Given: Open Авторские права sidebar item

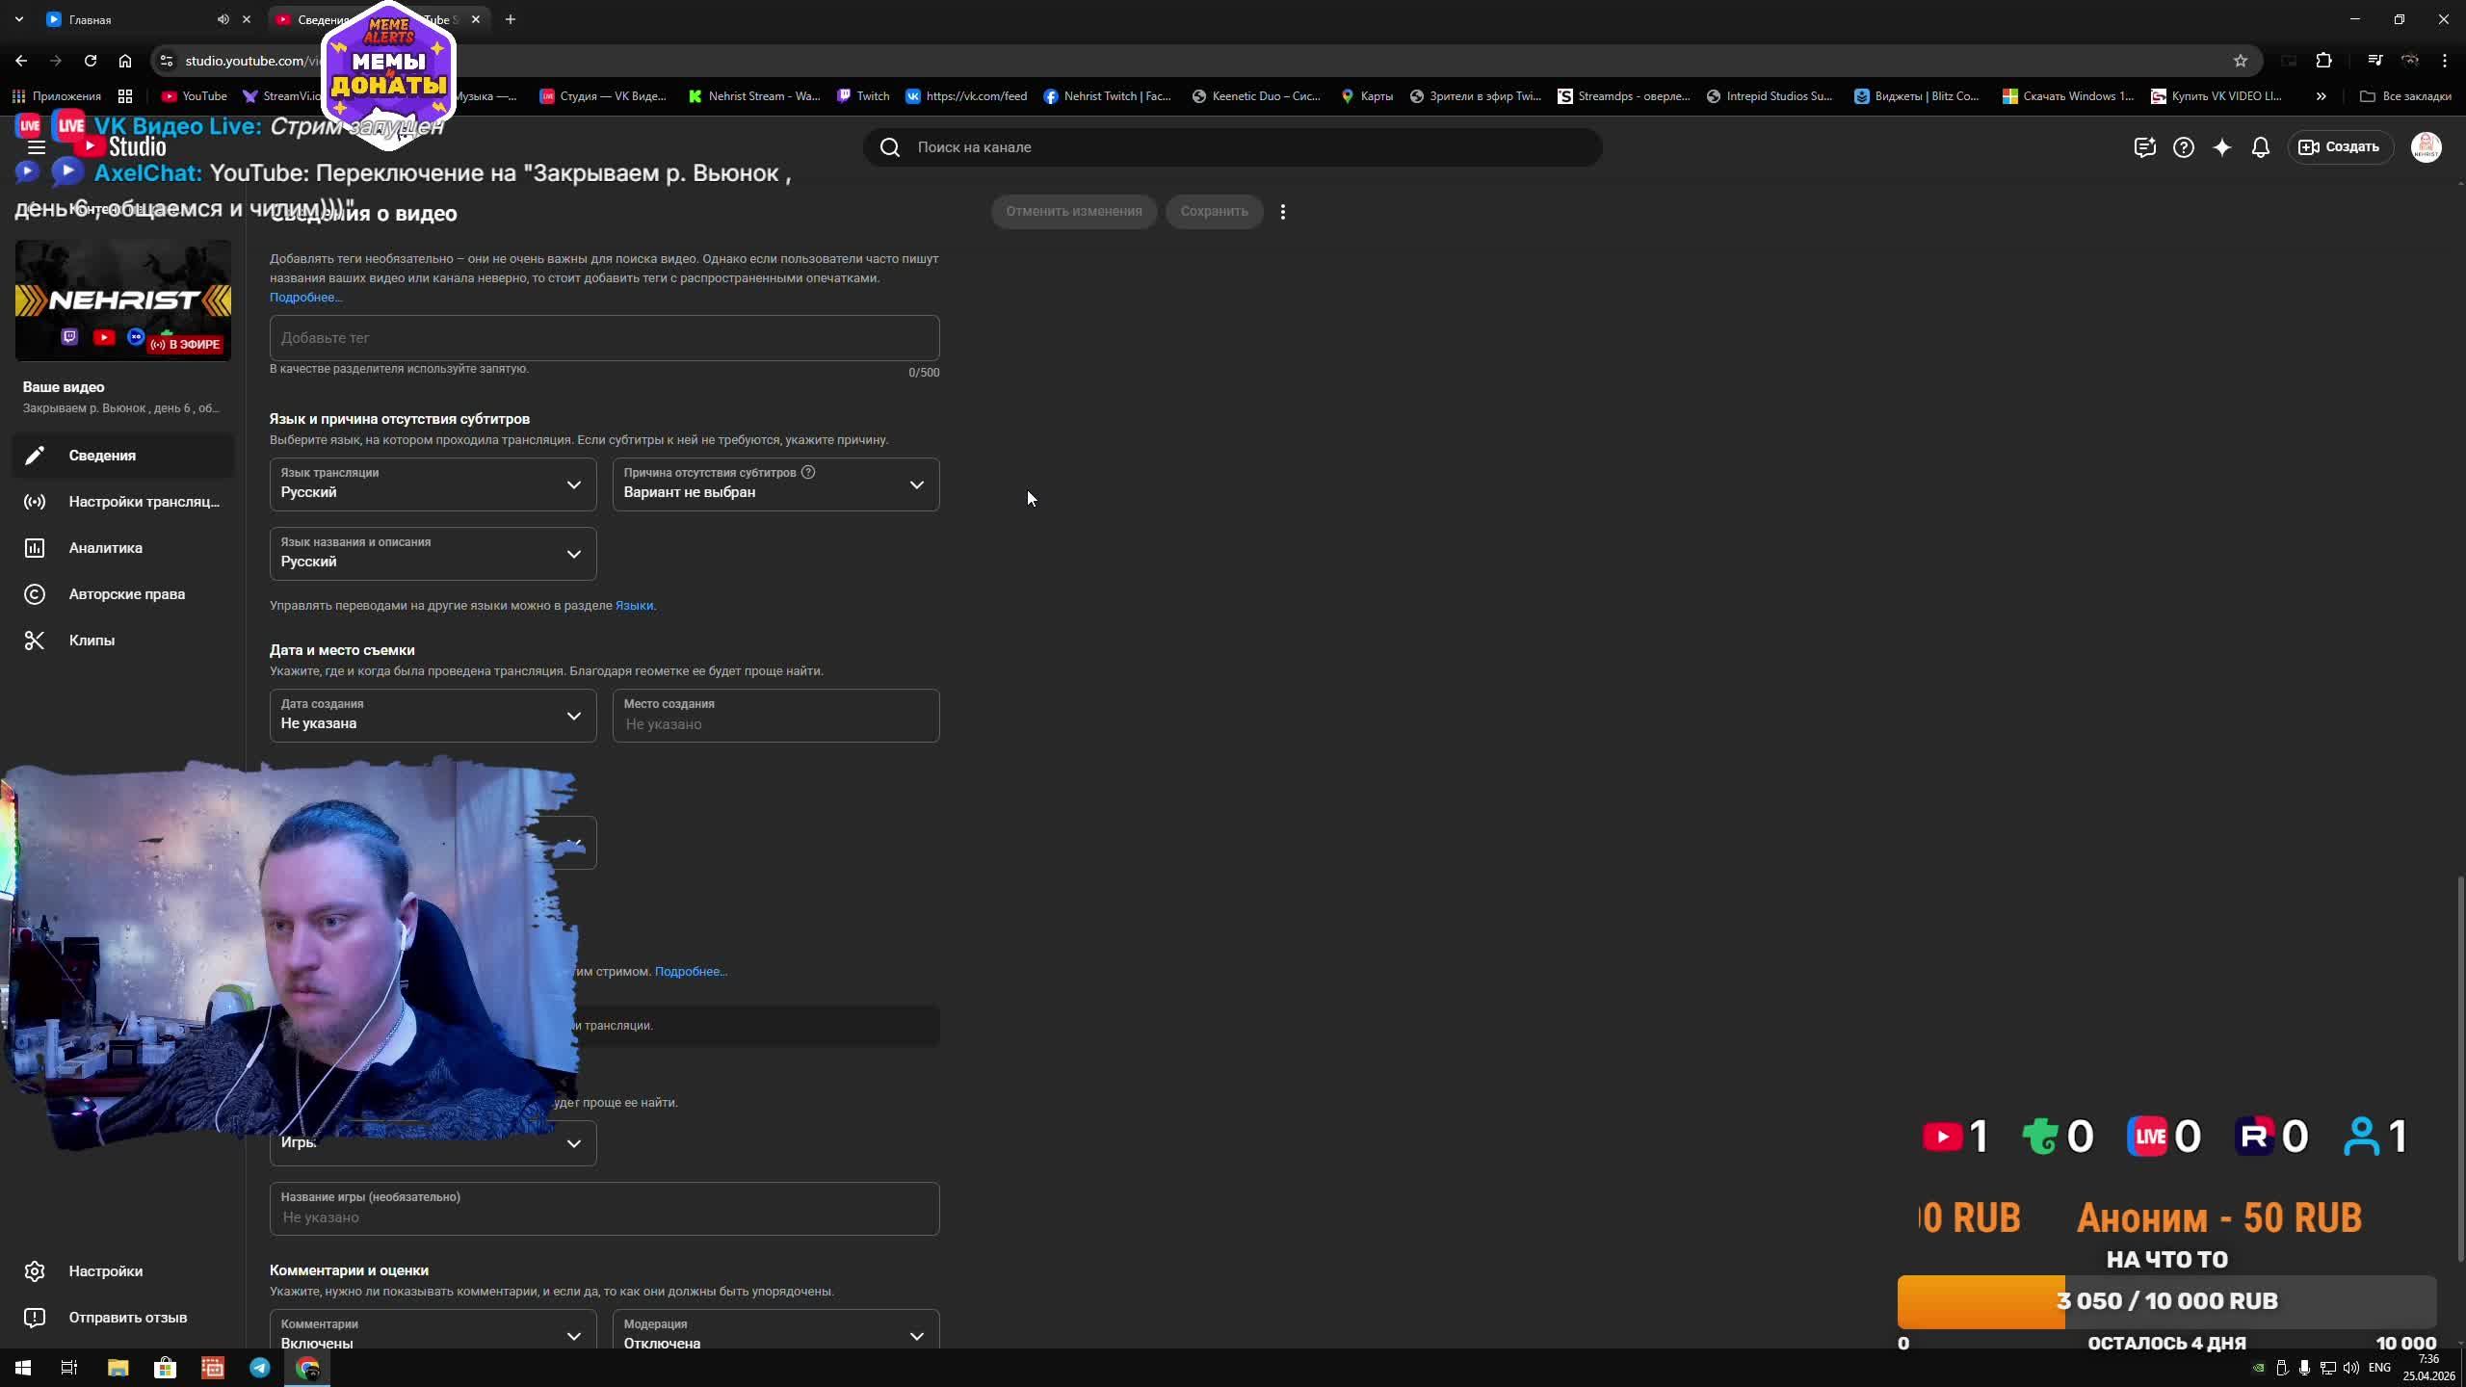Looking at the screenshot, I should (126, 594).
